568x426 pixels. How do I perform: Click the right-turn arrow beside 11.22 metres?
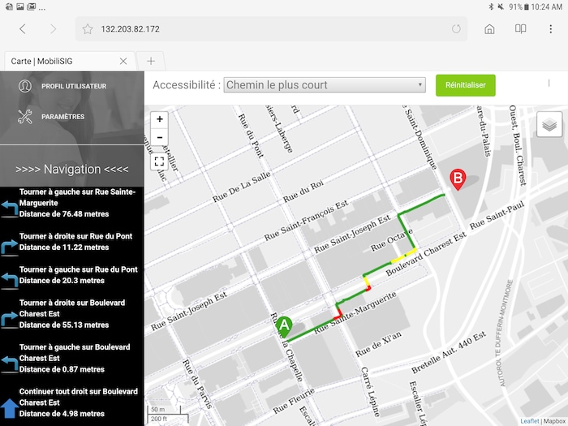[10, 247]
